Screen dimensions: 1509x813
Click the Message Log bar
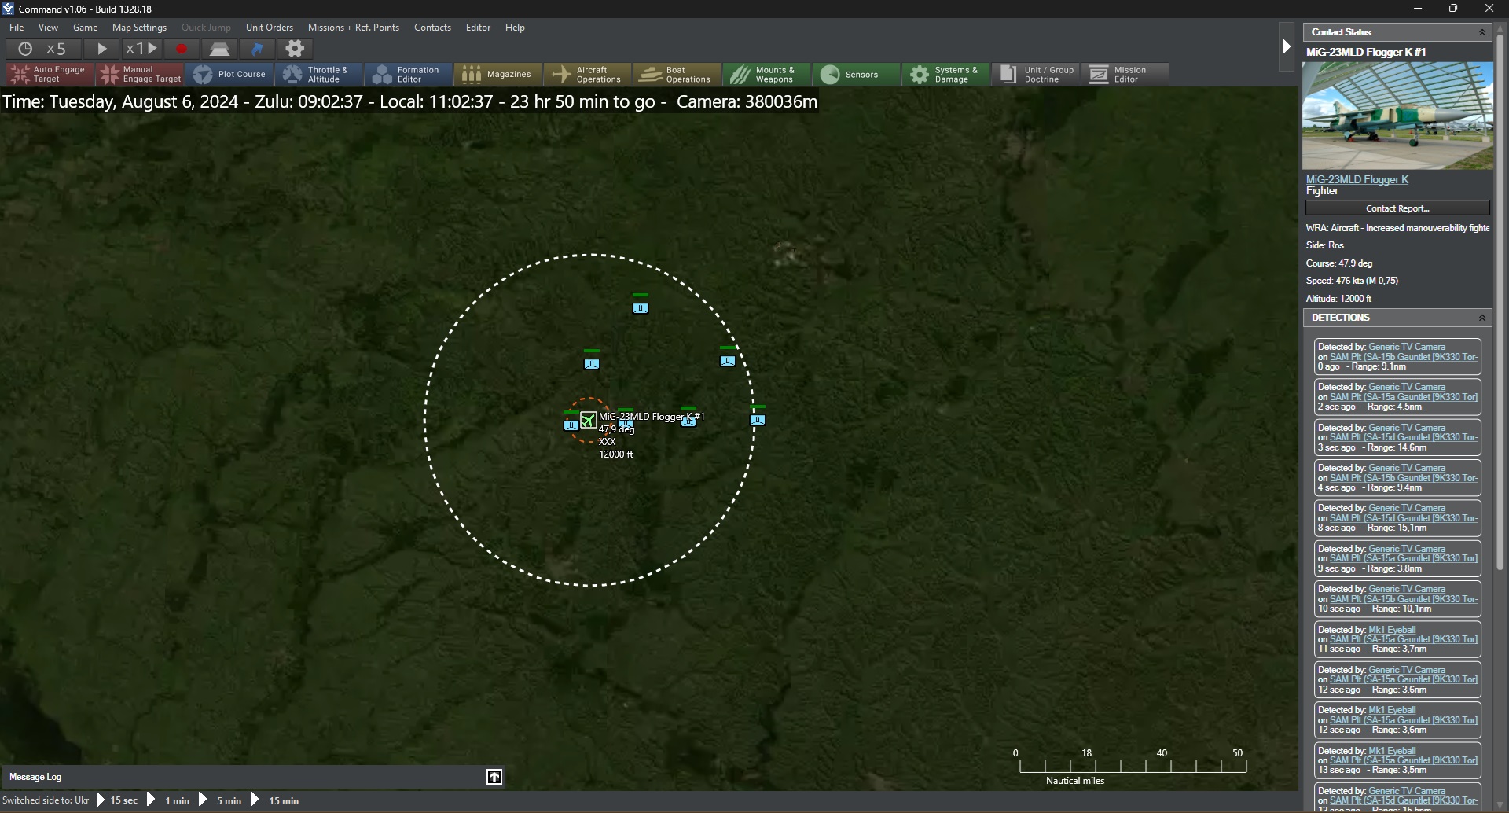point(251,777)
